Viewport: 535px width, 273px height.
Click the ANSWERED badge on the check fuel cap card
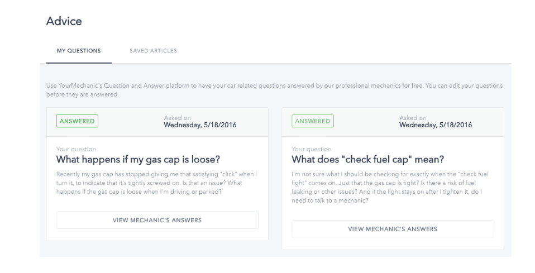(313, 121)
